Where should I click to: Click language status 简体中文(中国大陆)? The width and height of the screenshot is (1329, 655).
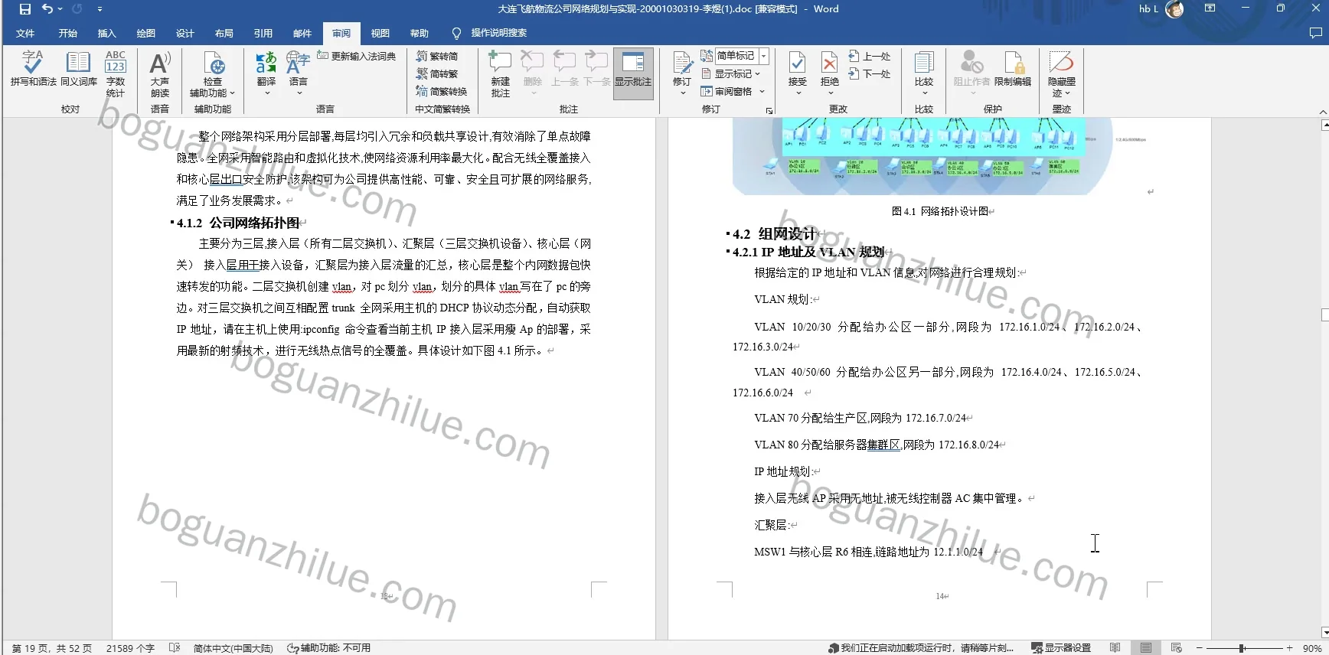233,648
